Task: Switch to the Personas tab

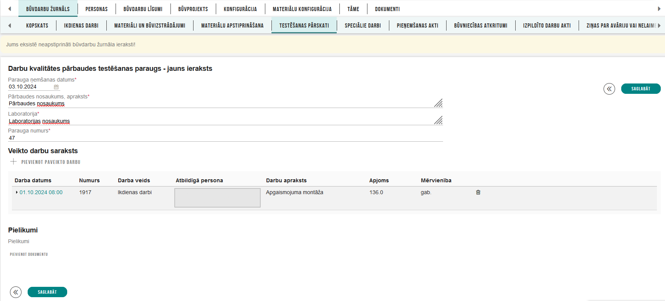Action: 96,9
